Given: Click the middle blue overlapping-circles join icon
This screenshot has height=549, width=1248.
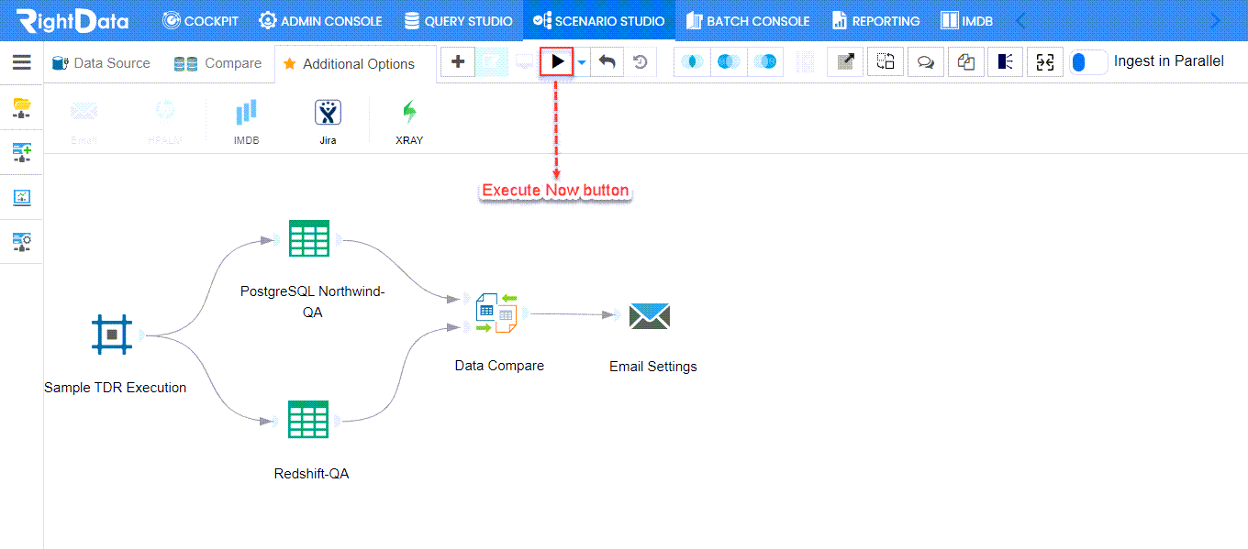Looking at the screenshot, I should tap(729, 61).
